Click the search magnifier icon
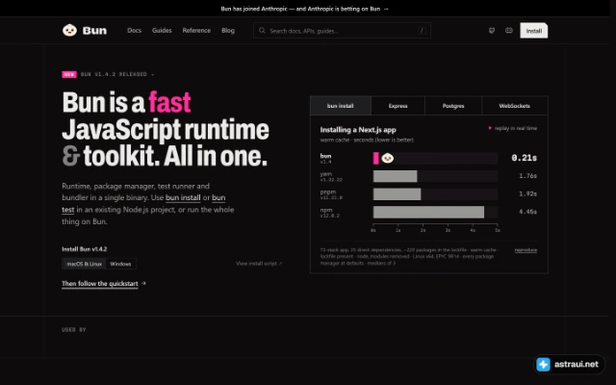The width and height of the screenshot is (616, 385). 262,30
